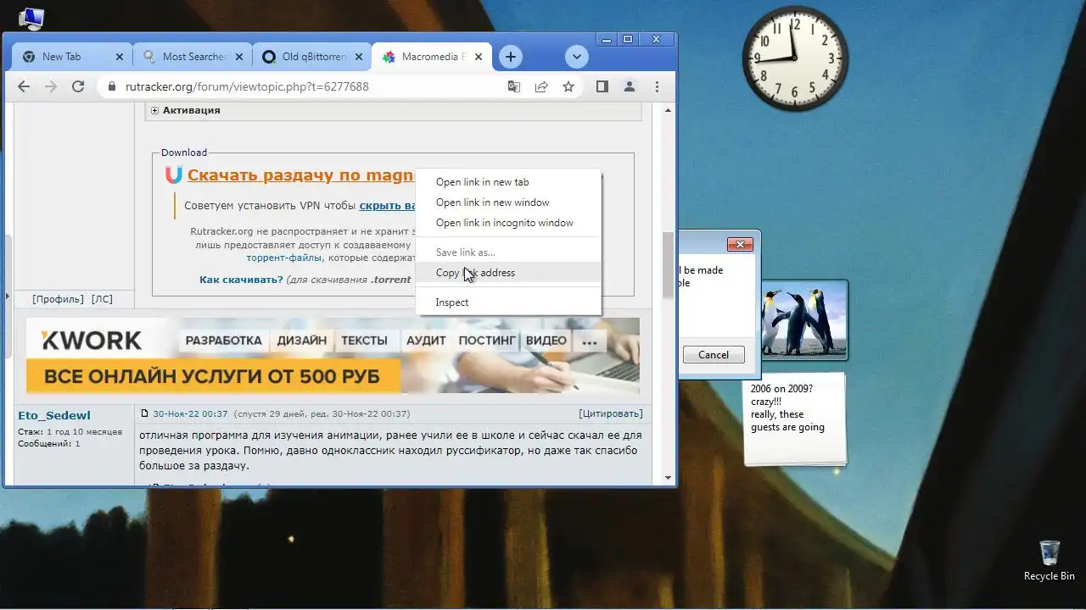Click the padlock site info icon
Image resolution: width=1086 pixels, height=610 pixels.
pos(112,86)
